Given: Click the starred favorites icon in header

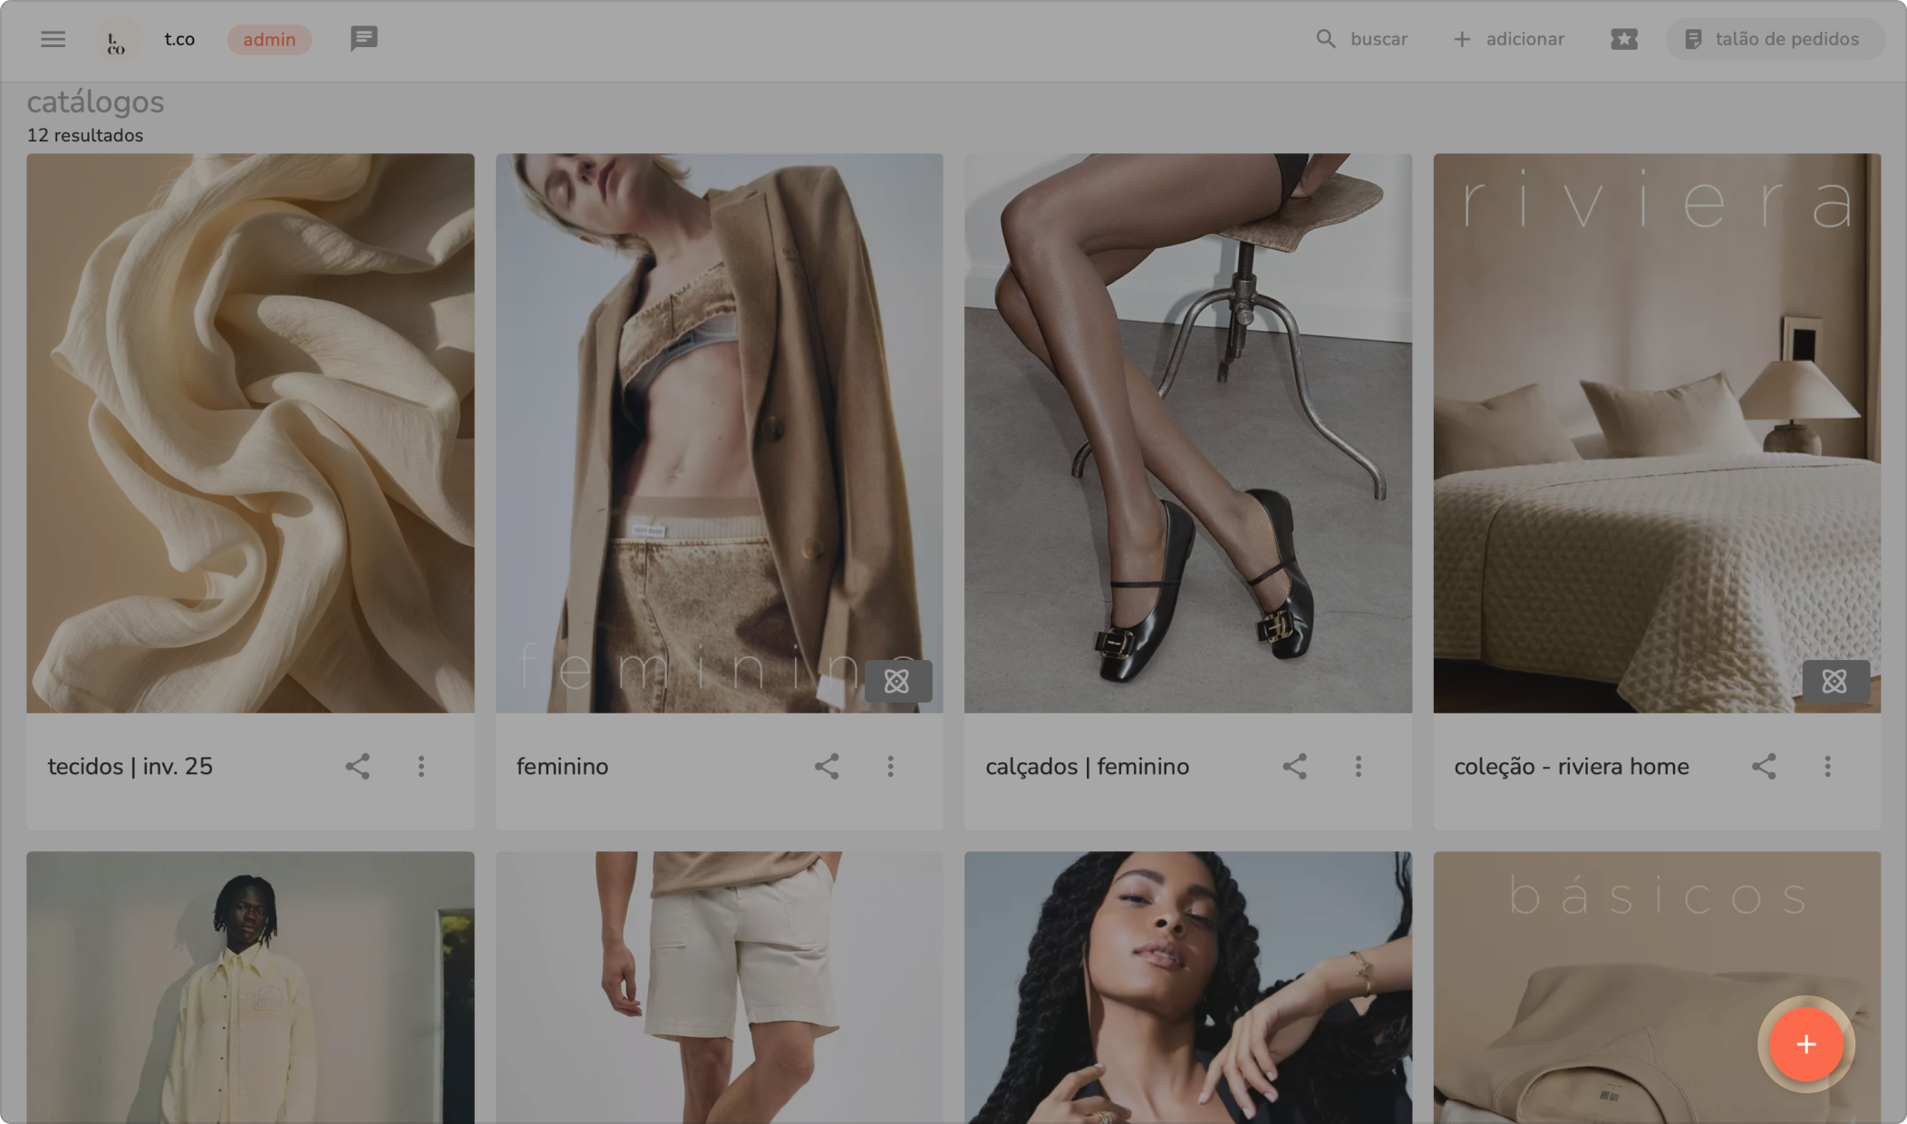Looking at the screenshot, I should (1623, 39).
